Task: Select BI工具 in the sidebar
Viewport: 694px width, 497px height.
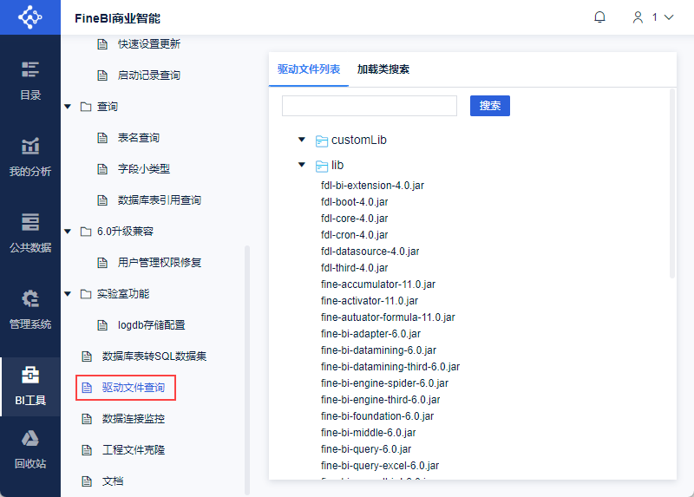Action: coord(30,387)
